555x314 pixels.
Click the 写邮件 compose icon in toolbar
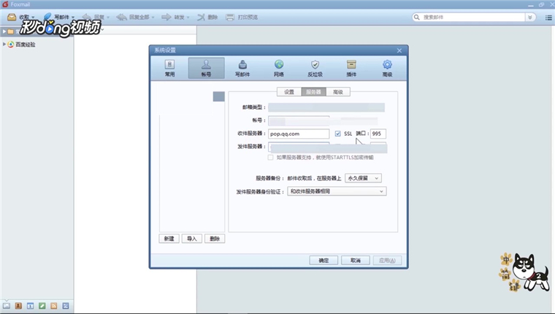(x=47, y=16)
